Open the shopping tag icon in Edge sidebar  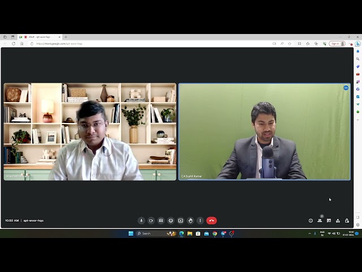[x=358, y=66]
